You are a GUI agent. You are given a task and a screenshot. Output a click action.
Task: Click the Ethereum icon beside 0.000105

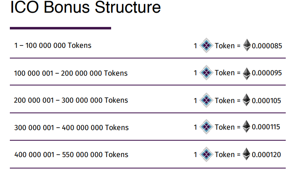pos(246,100)
